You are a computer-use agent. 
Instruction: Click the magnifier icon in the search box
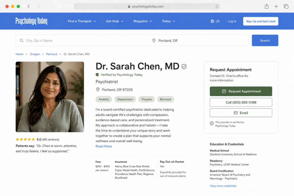tap(22, 40)
